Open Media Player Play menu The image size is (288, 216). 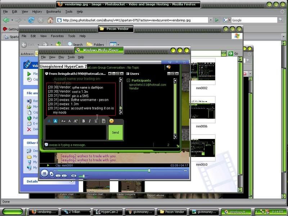click(x=61, y=57)
